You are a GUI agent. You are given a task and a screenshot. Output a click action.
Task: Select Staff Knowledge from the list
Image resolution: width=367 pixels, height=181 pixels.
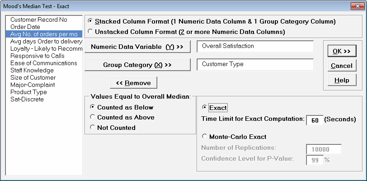pyautogui.click(x=32, y=70)
